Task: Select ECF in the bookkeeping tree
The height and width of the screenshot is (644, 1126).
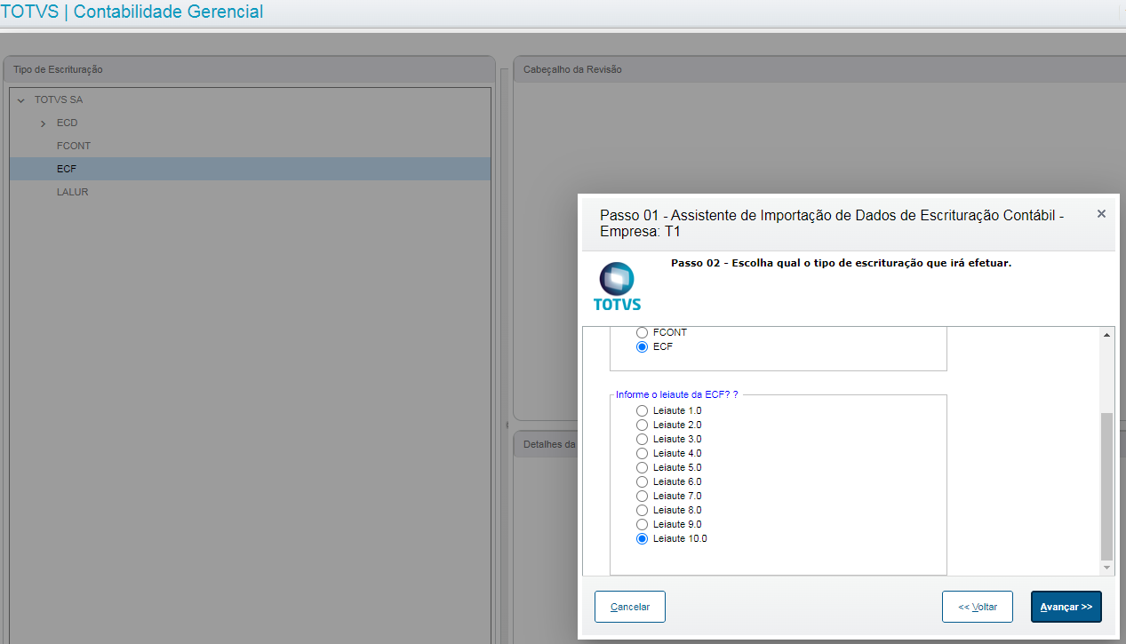Action: (250, 169)
